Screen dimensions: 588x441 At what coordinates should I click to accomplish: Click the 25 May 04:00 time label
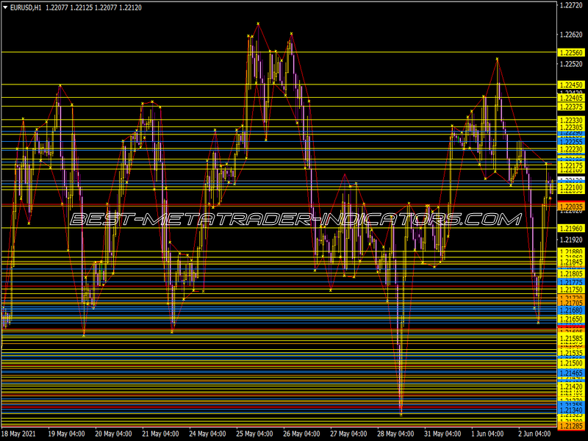(254, 434)
